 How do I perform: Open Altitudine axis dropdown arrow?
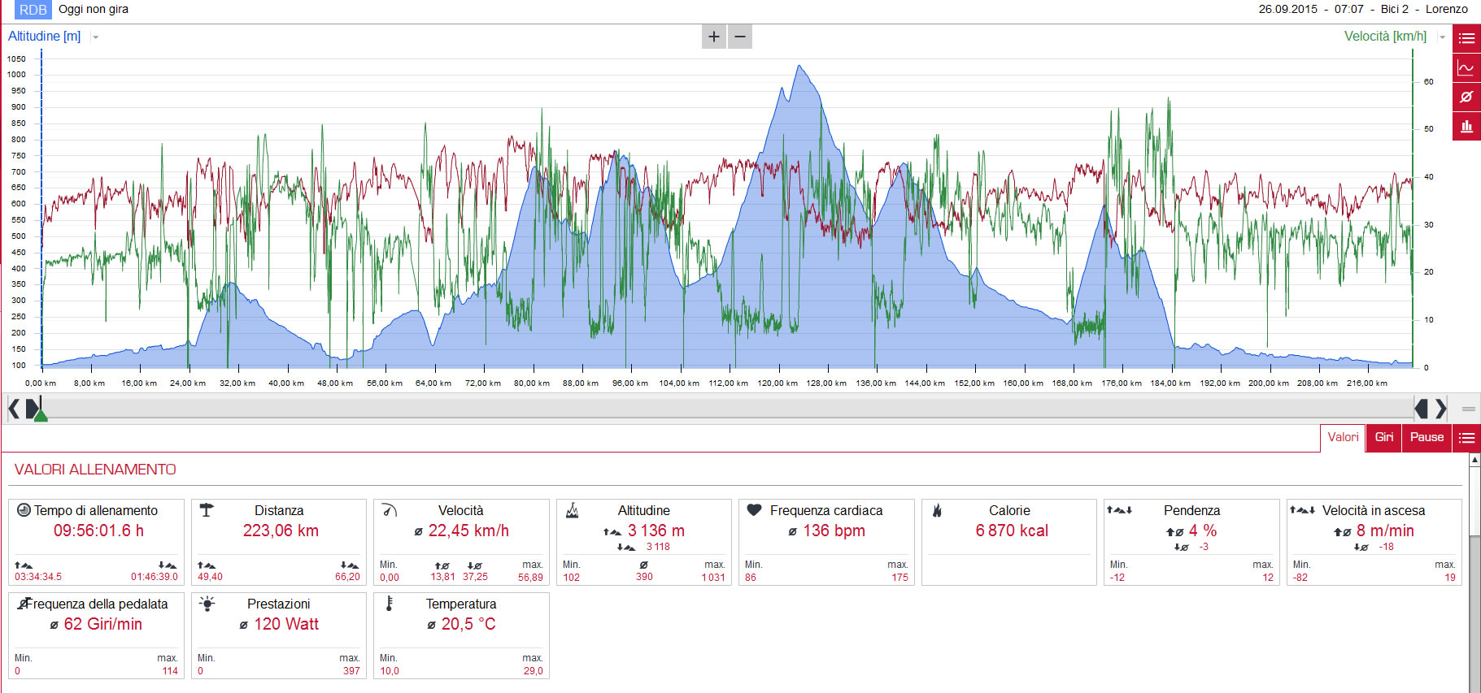[x=95, y=37]
